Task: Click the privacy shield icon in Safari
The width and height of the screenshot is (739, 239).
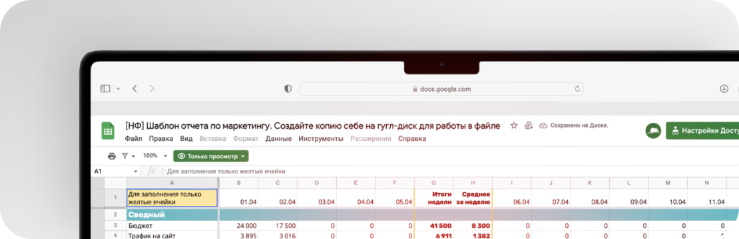Action: (288, 89)
